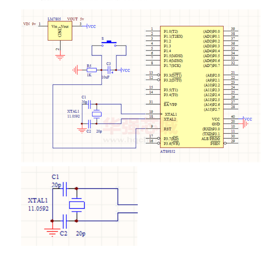Click the PSEN pin label

pyautogui.click(x=215, y=143)
